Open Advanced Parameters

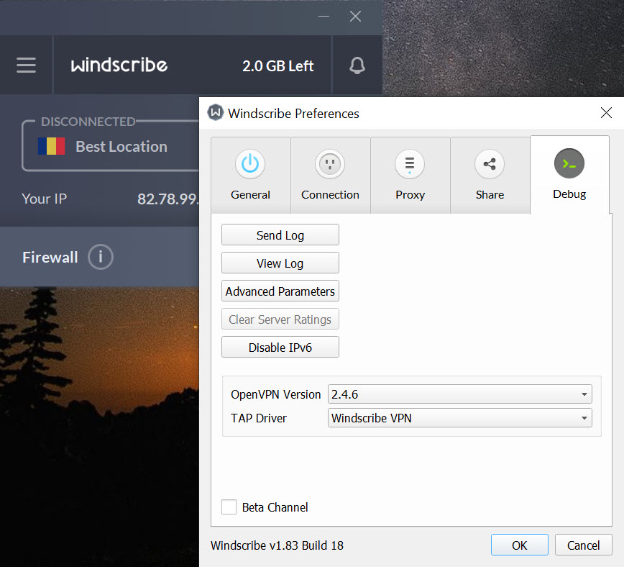click(x=280, y=291)
